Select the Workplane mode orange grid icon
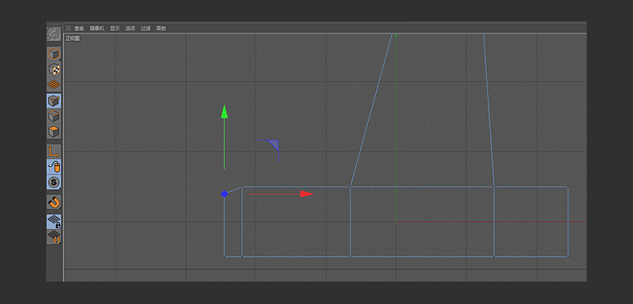633x304 pixels. [54, 84]
